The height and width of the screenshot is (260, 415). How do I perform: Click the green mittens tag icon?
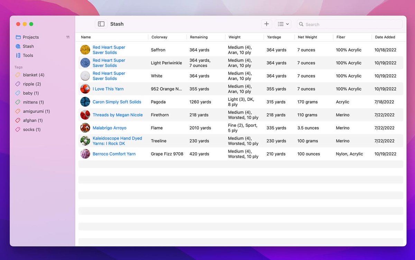point(18,102)
